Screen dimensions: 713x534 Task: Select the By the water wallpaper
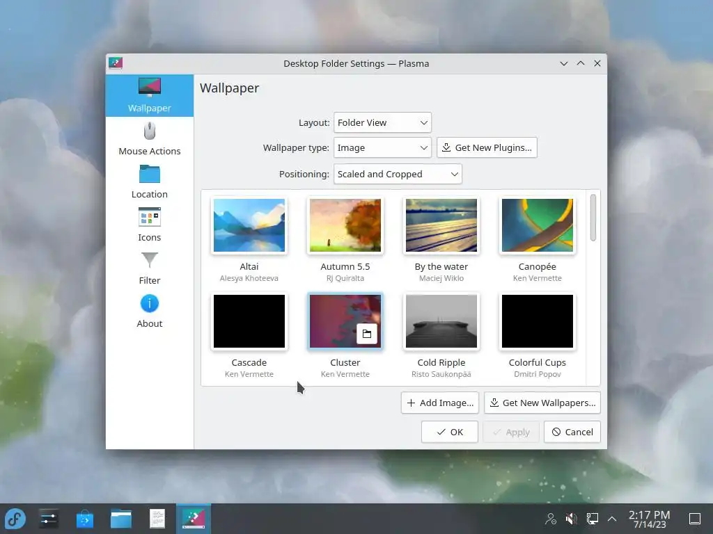tap(441, 225)
